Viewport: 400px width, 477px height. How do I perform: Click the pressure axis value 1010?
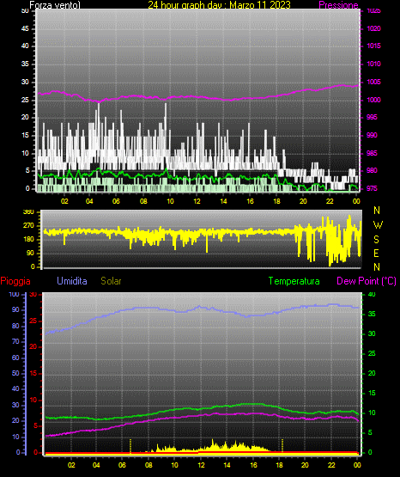click(x=373, y=64)
